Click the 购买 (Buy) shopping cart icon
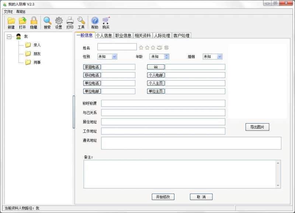295x213 pixels. click(106, 22)
